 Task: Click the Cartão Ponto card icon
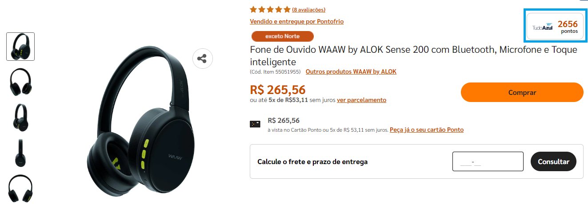pos(255,124)
